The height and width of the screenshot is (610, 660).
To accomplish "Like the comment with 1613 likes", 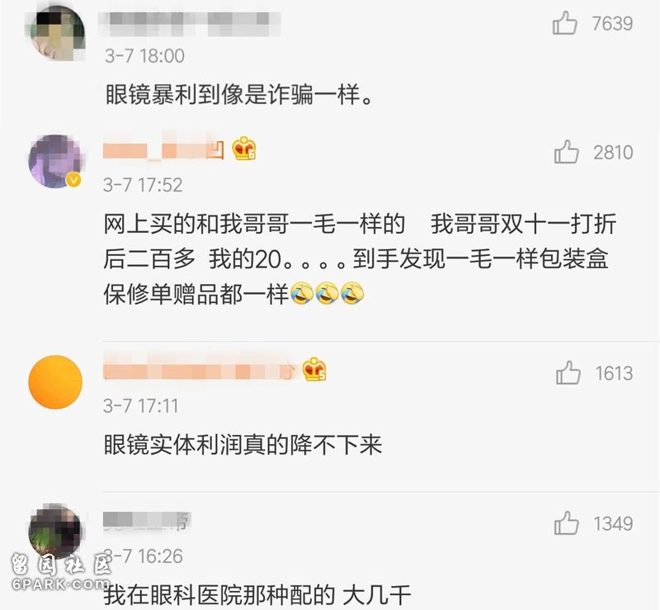I will click(568, 372).
